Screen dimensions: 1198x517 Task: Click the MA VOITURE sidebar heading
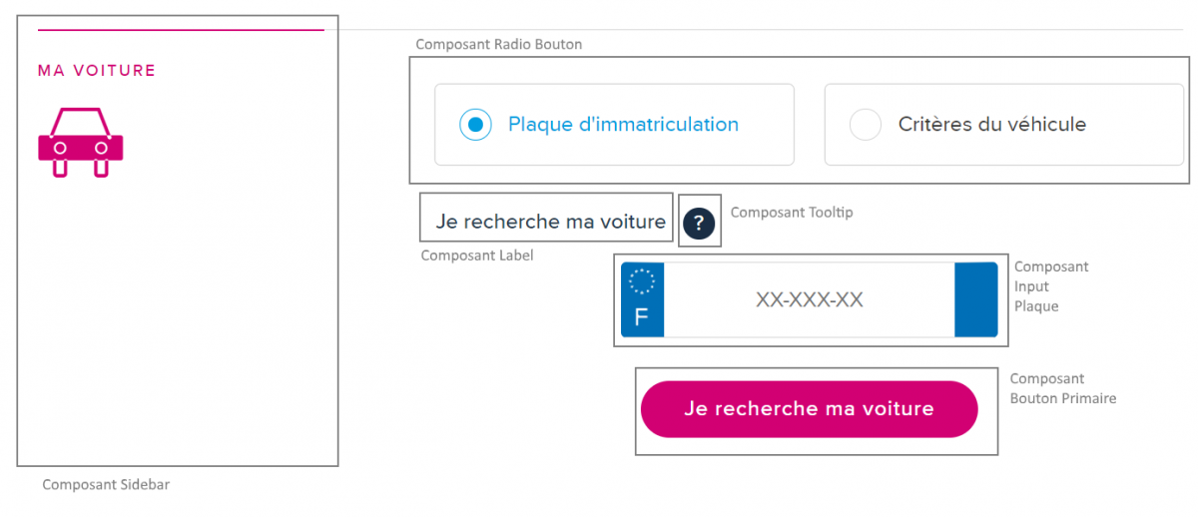click(x=97, y=71)
